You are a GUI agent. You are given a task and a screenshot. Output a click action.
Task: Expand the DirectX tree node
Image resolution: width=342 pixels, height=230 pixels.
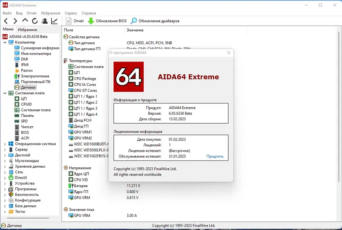[x=5, y=178]
